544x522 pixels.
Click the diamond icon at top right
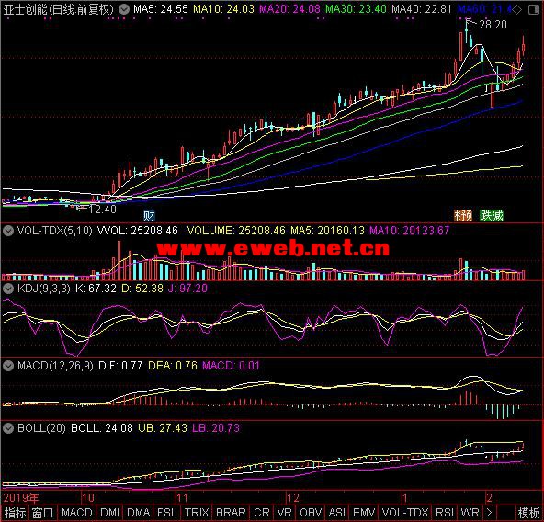coord(517,10)
